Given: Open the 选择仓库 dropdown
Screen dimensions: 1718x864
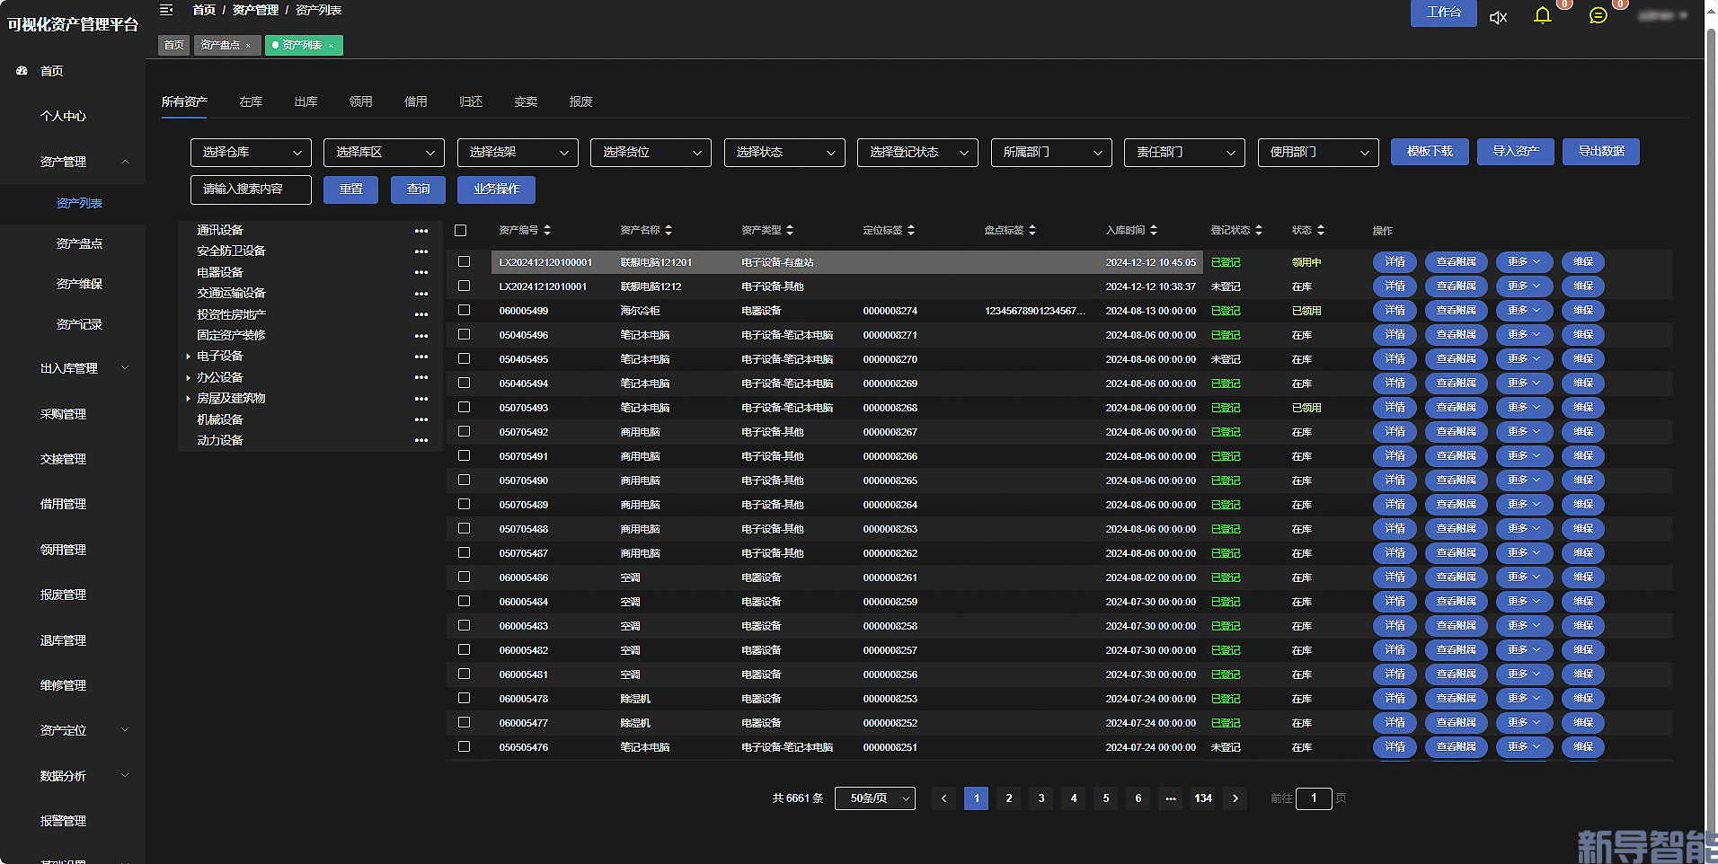Looking at the screenshot, I should (251, 152).
